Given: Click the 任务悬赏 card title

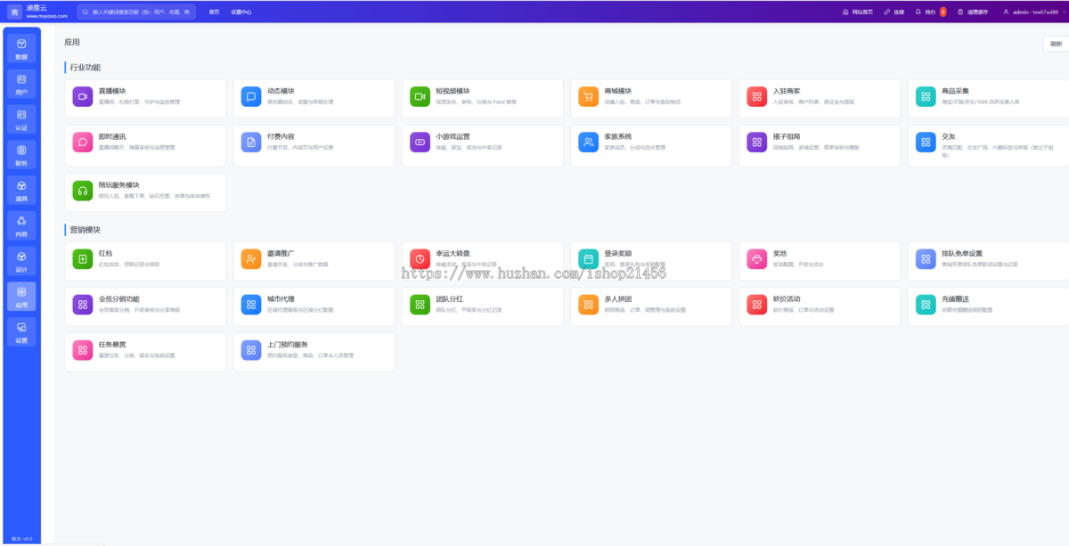Looking at the screenshot, I should tap(111, 345).
